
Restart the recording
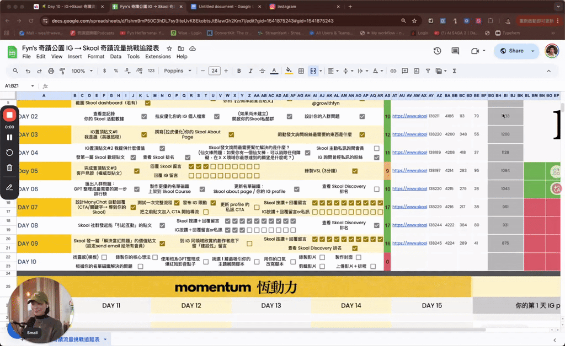click(9, 153)
